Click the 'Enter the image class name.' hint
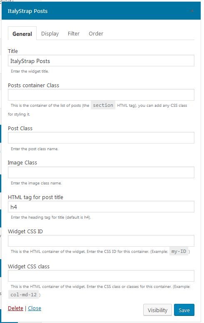204x323 pixels. click(36, 183)
